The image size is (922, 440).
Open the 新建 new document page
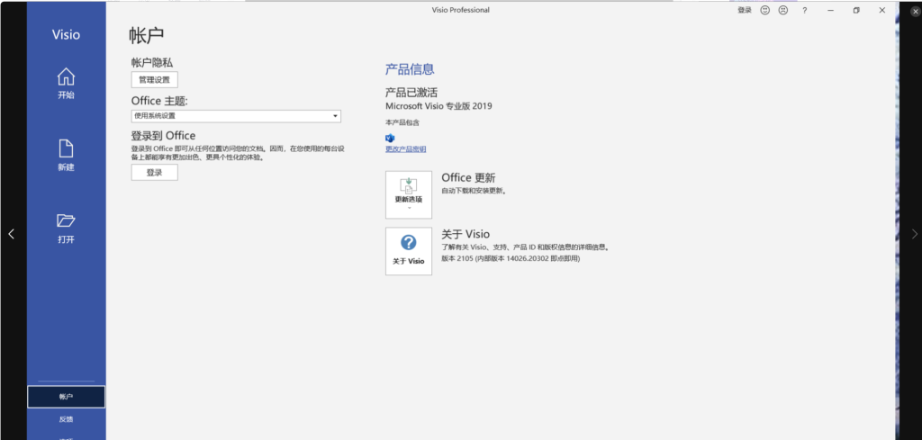point(66,155)
